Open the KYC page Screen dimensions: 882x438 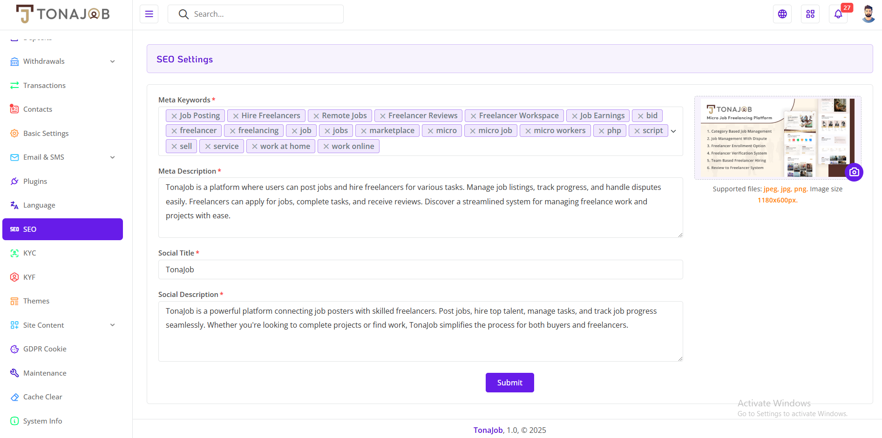pyautogui.click(x=62, y=253)
